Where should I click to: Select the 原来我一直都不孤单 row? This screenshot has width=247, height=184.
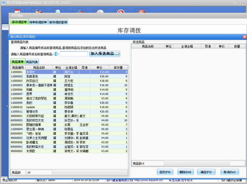[69, 85]
